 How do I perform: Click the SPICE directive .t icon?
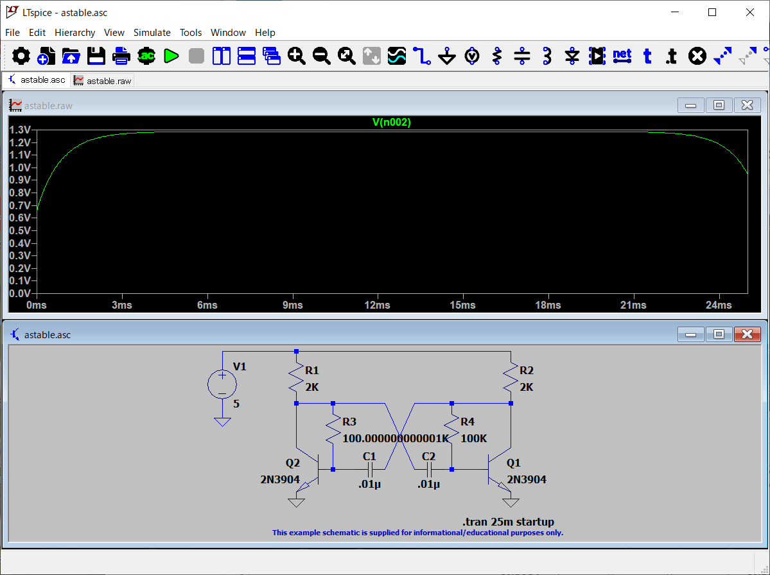(671, 56)
